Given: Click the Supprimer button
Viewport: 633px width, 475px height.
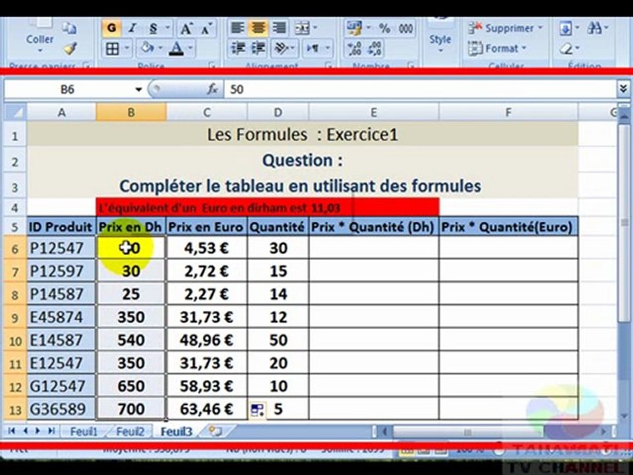Looking at the screenshot, I should click(505, 28).
